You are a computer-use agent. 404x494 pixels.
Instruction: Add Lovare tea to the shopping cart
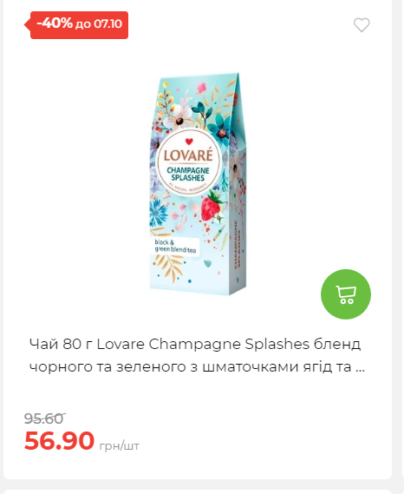pos(346,294)
